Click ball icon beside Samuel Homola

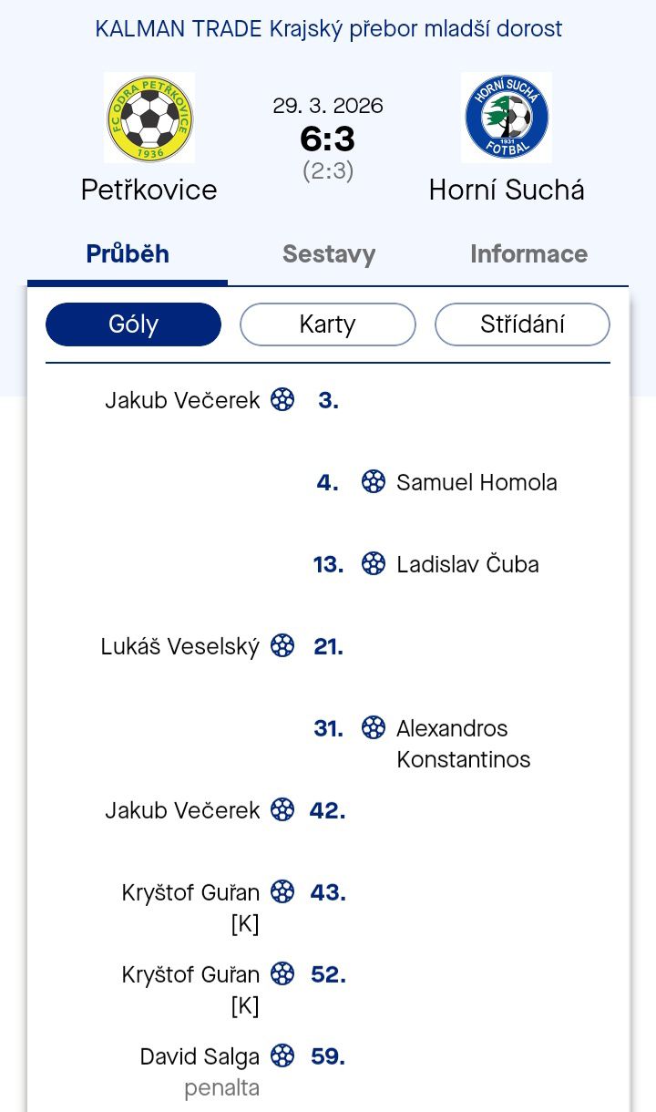(374, 482)
